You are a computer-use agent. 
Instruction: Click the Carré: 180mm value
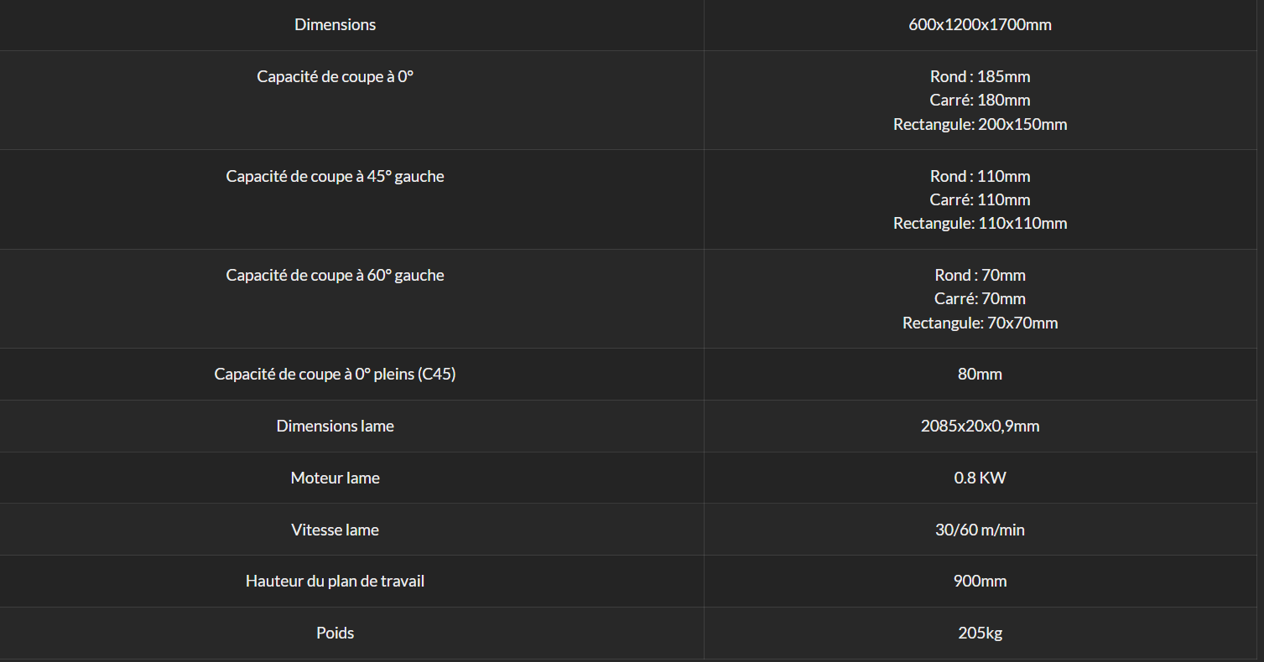(980, 101)
